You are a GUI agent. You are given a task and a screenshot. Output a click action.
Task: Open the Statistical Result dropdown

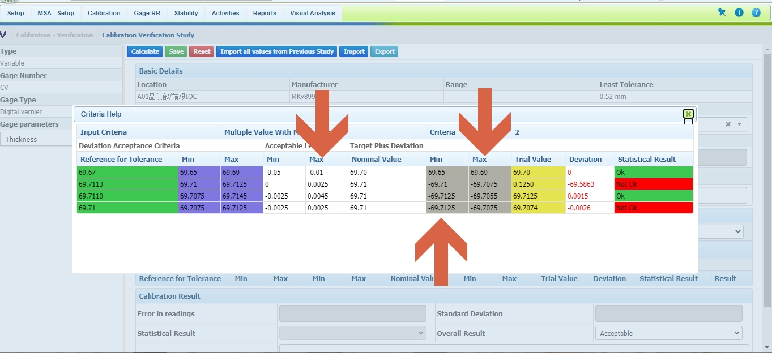352,333
